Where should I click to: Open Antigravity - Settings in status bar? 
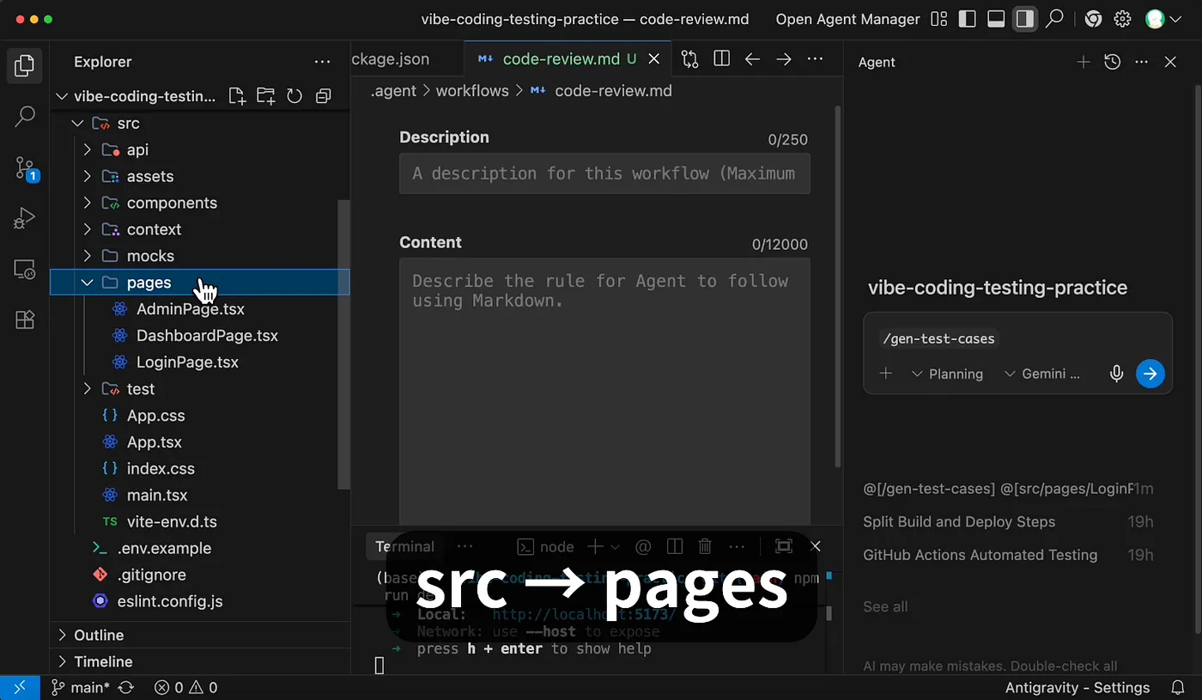[1078, 687]
